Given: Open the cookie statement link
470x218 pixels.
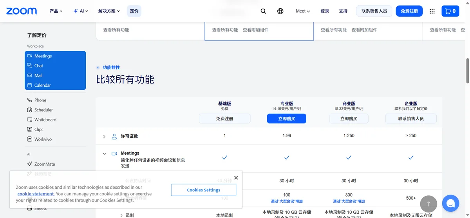Looking at the screenshot, I should pos(36,194).
